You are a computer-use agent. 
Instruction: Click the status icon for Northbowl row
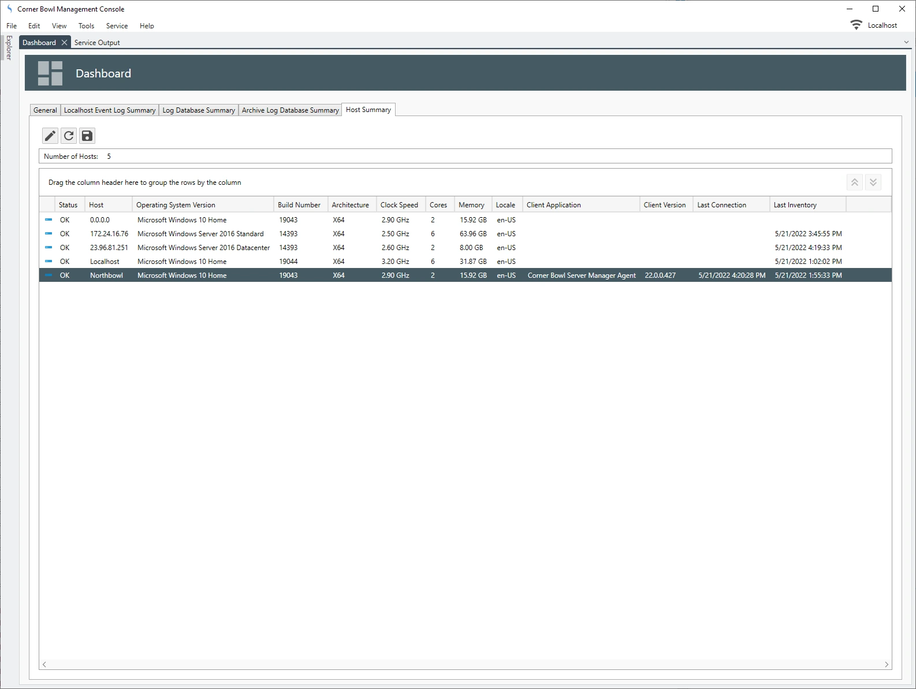tap(49, 275)
